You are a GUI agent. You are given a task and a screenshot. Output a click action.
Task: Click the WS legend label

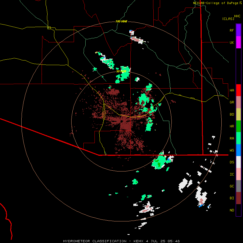pos(232,150)
